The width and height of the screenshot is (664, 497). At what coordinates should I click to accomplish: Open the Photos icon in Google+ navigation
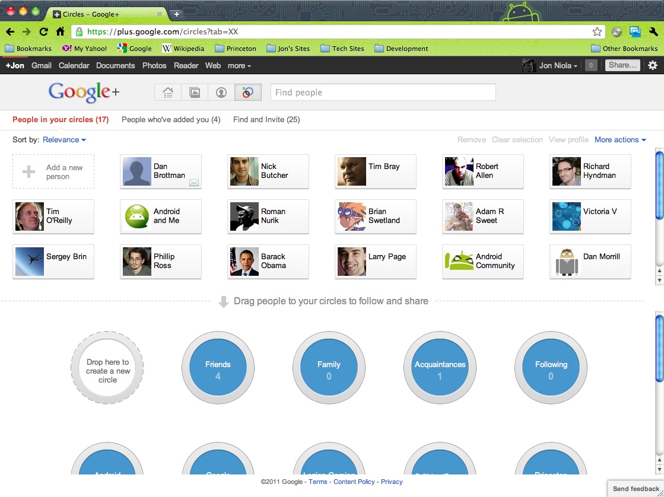195,93
